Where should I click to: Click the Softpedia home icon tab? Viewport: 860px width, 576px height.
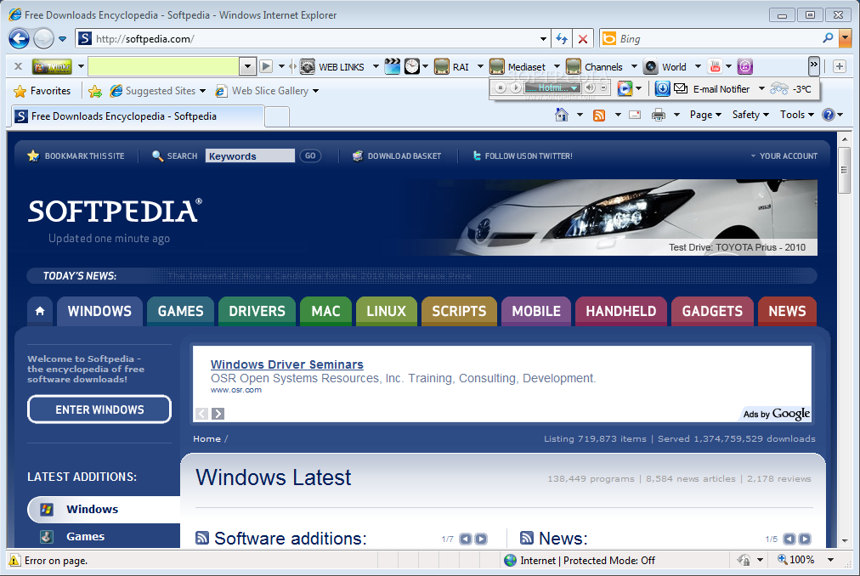click(40, 311)
